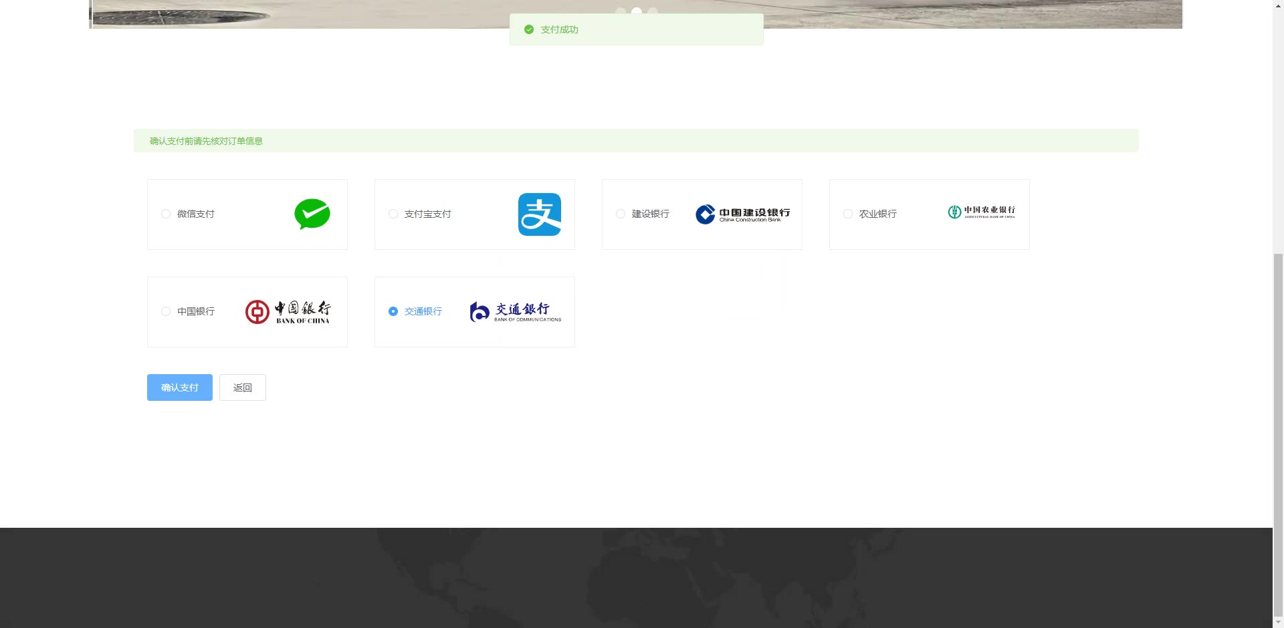The image size is (1284, 628).
Task: Click the China Construction Bank logo
Action: 743,214
